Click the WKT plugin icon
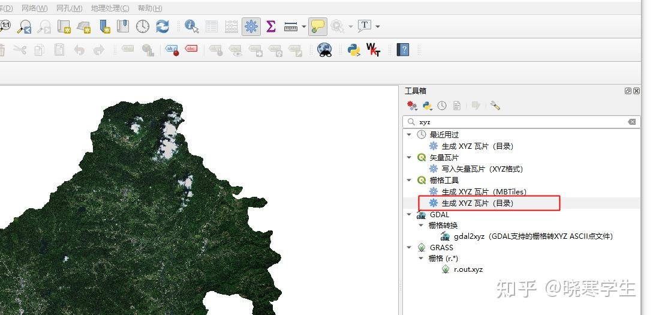Screen dimensions: 653x315 point(374,50)
